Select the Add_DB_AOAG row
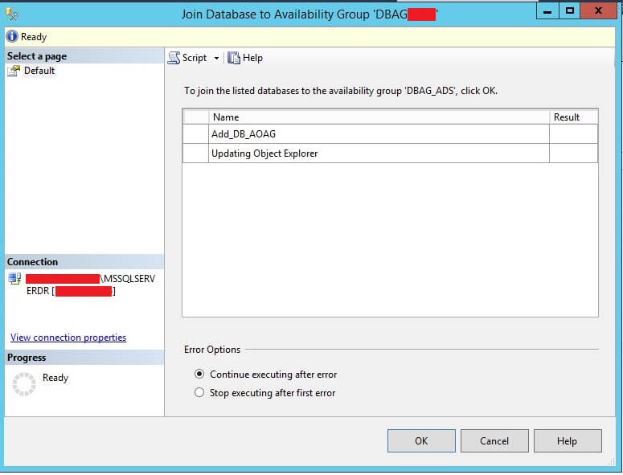The height and width of the screenshot is (475, 623). (390, 134)
